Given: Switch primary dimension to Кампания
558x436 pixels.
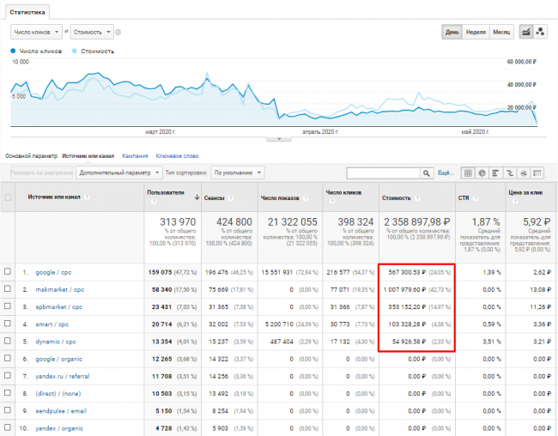Looking at the screenshot, I should click(135, 156).
